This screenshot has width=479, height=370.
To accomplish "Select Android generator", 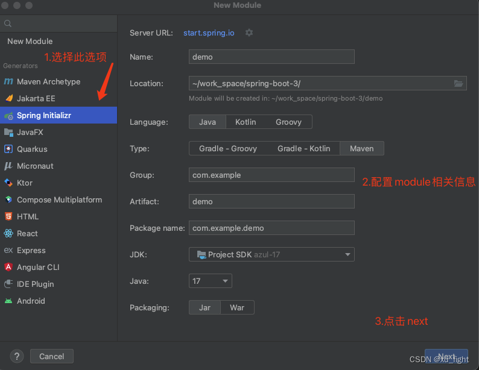I will coord(59,301).
